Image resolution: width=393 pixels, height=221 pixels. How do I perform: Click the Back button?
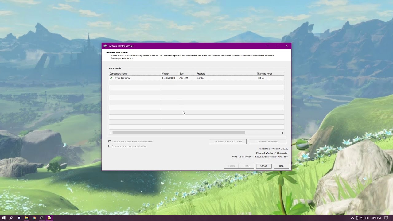[x=231, y=166]
